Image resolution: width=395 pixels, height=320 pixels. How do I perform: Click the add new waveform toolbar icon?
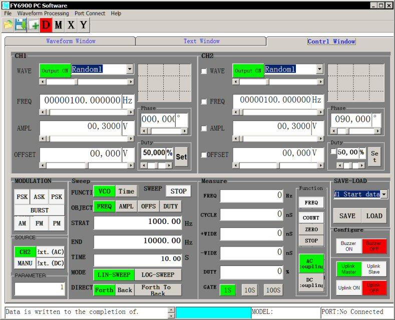coord(34,25)
